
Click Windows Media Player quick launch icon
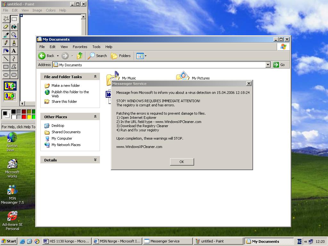pos(37,242)
